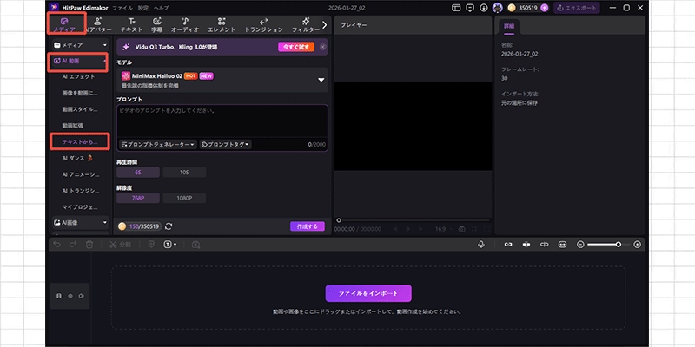The image size is (695, 347).
Task: Click the refresh credits icon
Action: point(169,226)
